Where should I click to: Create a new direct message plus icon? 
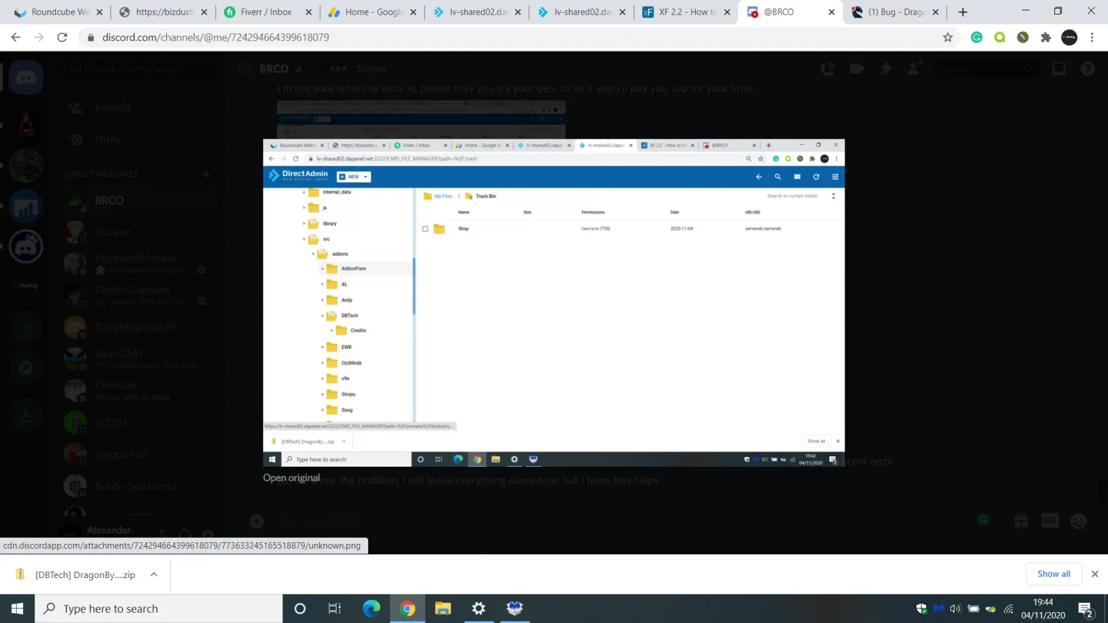206,174
